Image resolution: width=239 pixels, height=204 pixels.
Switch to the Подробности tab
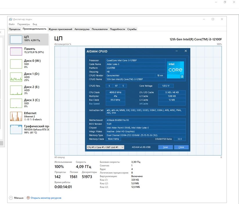pos(117,29)
